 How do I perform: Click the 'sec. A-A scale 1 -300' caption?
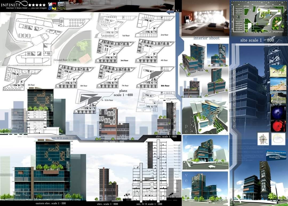pyautogui.click(x=149, y=204)
